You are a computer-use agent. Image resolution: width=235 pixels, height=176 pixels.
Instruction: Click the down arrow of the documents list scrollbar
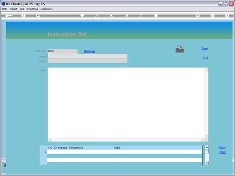coord(207,163)
